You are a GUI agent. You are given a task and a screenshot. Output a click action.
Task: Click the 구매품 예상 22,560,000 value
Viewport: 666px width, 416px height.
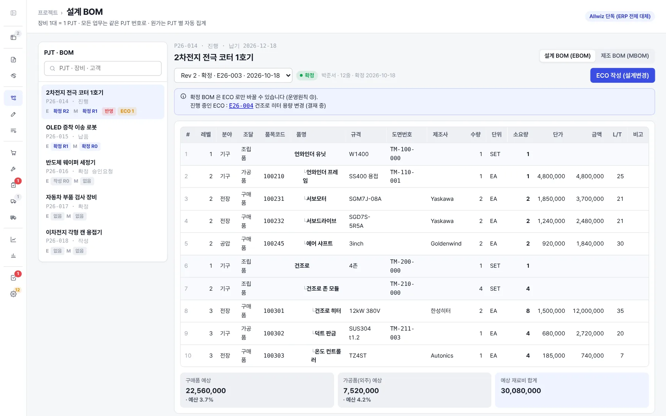206,391
